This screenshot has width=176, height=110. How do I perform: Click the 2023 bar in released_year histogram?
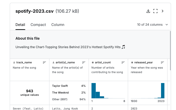pos(163,91)
